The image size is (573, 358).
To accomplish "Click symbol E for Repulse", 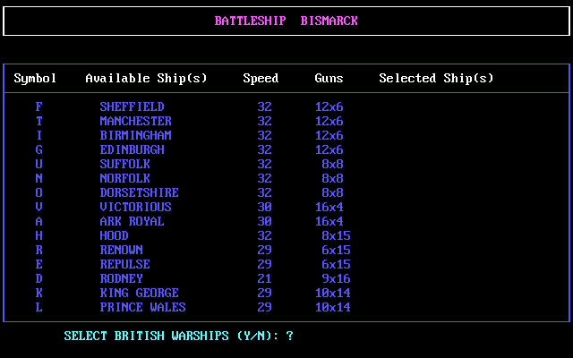I will (38, 264).
